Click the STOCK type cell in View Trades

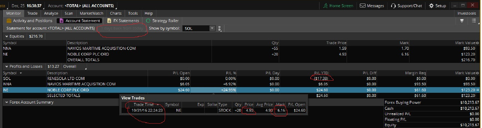(225, 110)
